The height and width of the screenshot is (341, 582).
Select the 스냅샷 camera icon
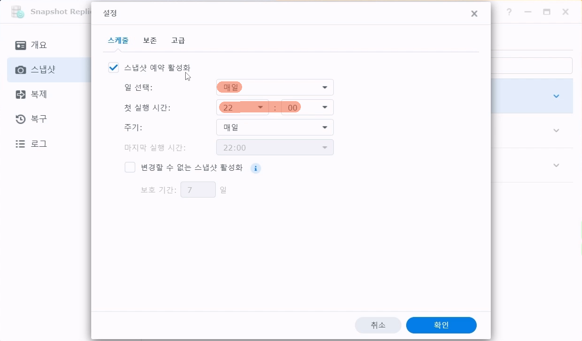pyautogui.click(x=21, y=70)
